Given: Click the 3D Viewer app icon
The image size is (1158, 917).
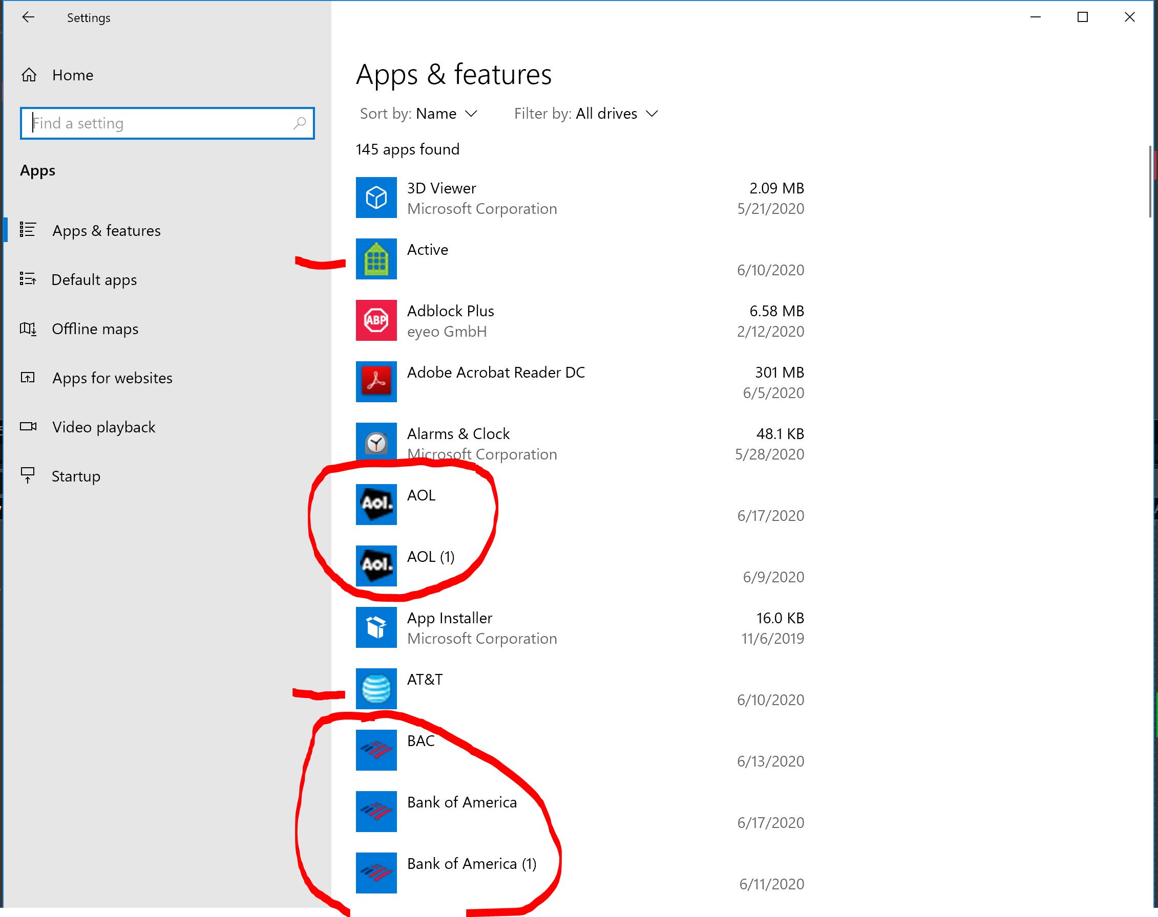Looking at the screenshot, I should 376,198.
